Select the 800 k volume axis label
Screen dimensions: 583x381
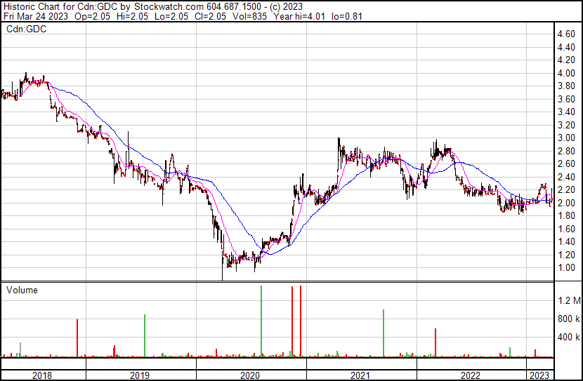pyautogui.click(x=568, y=319)
